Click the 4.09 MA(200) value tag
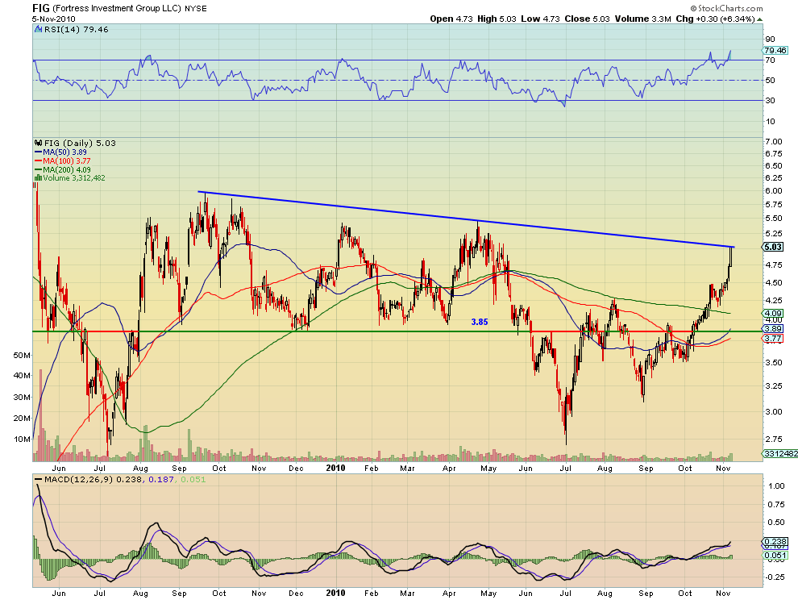Viewport: 798px width, 600px height. click(x=774, y=313)
